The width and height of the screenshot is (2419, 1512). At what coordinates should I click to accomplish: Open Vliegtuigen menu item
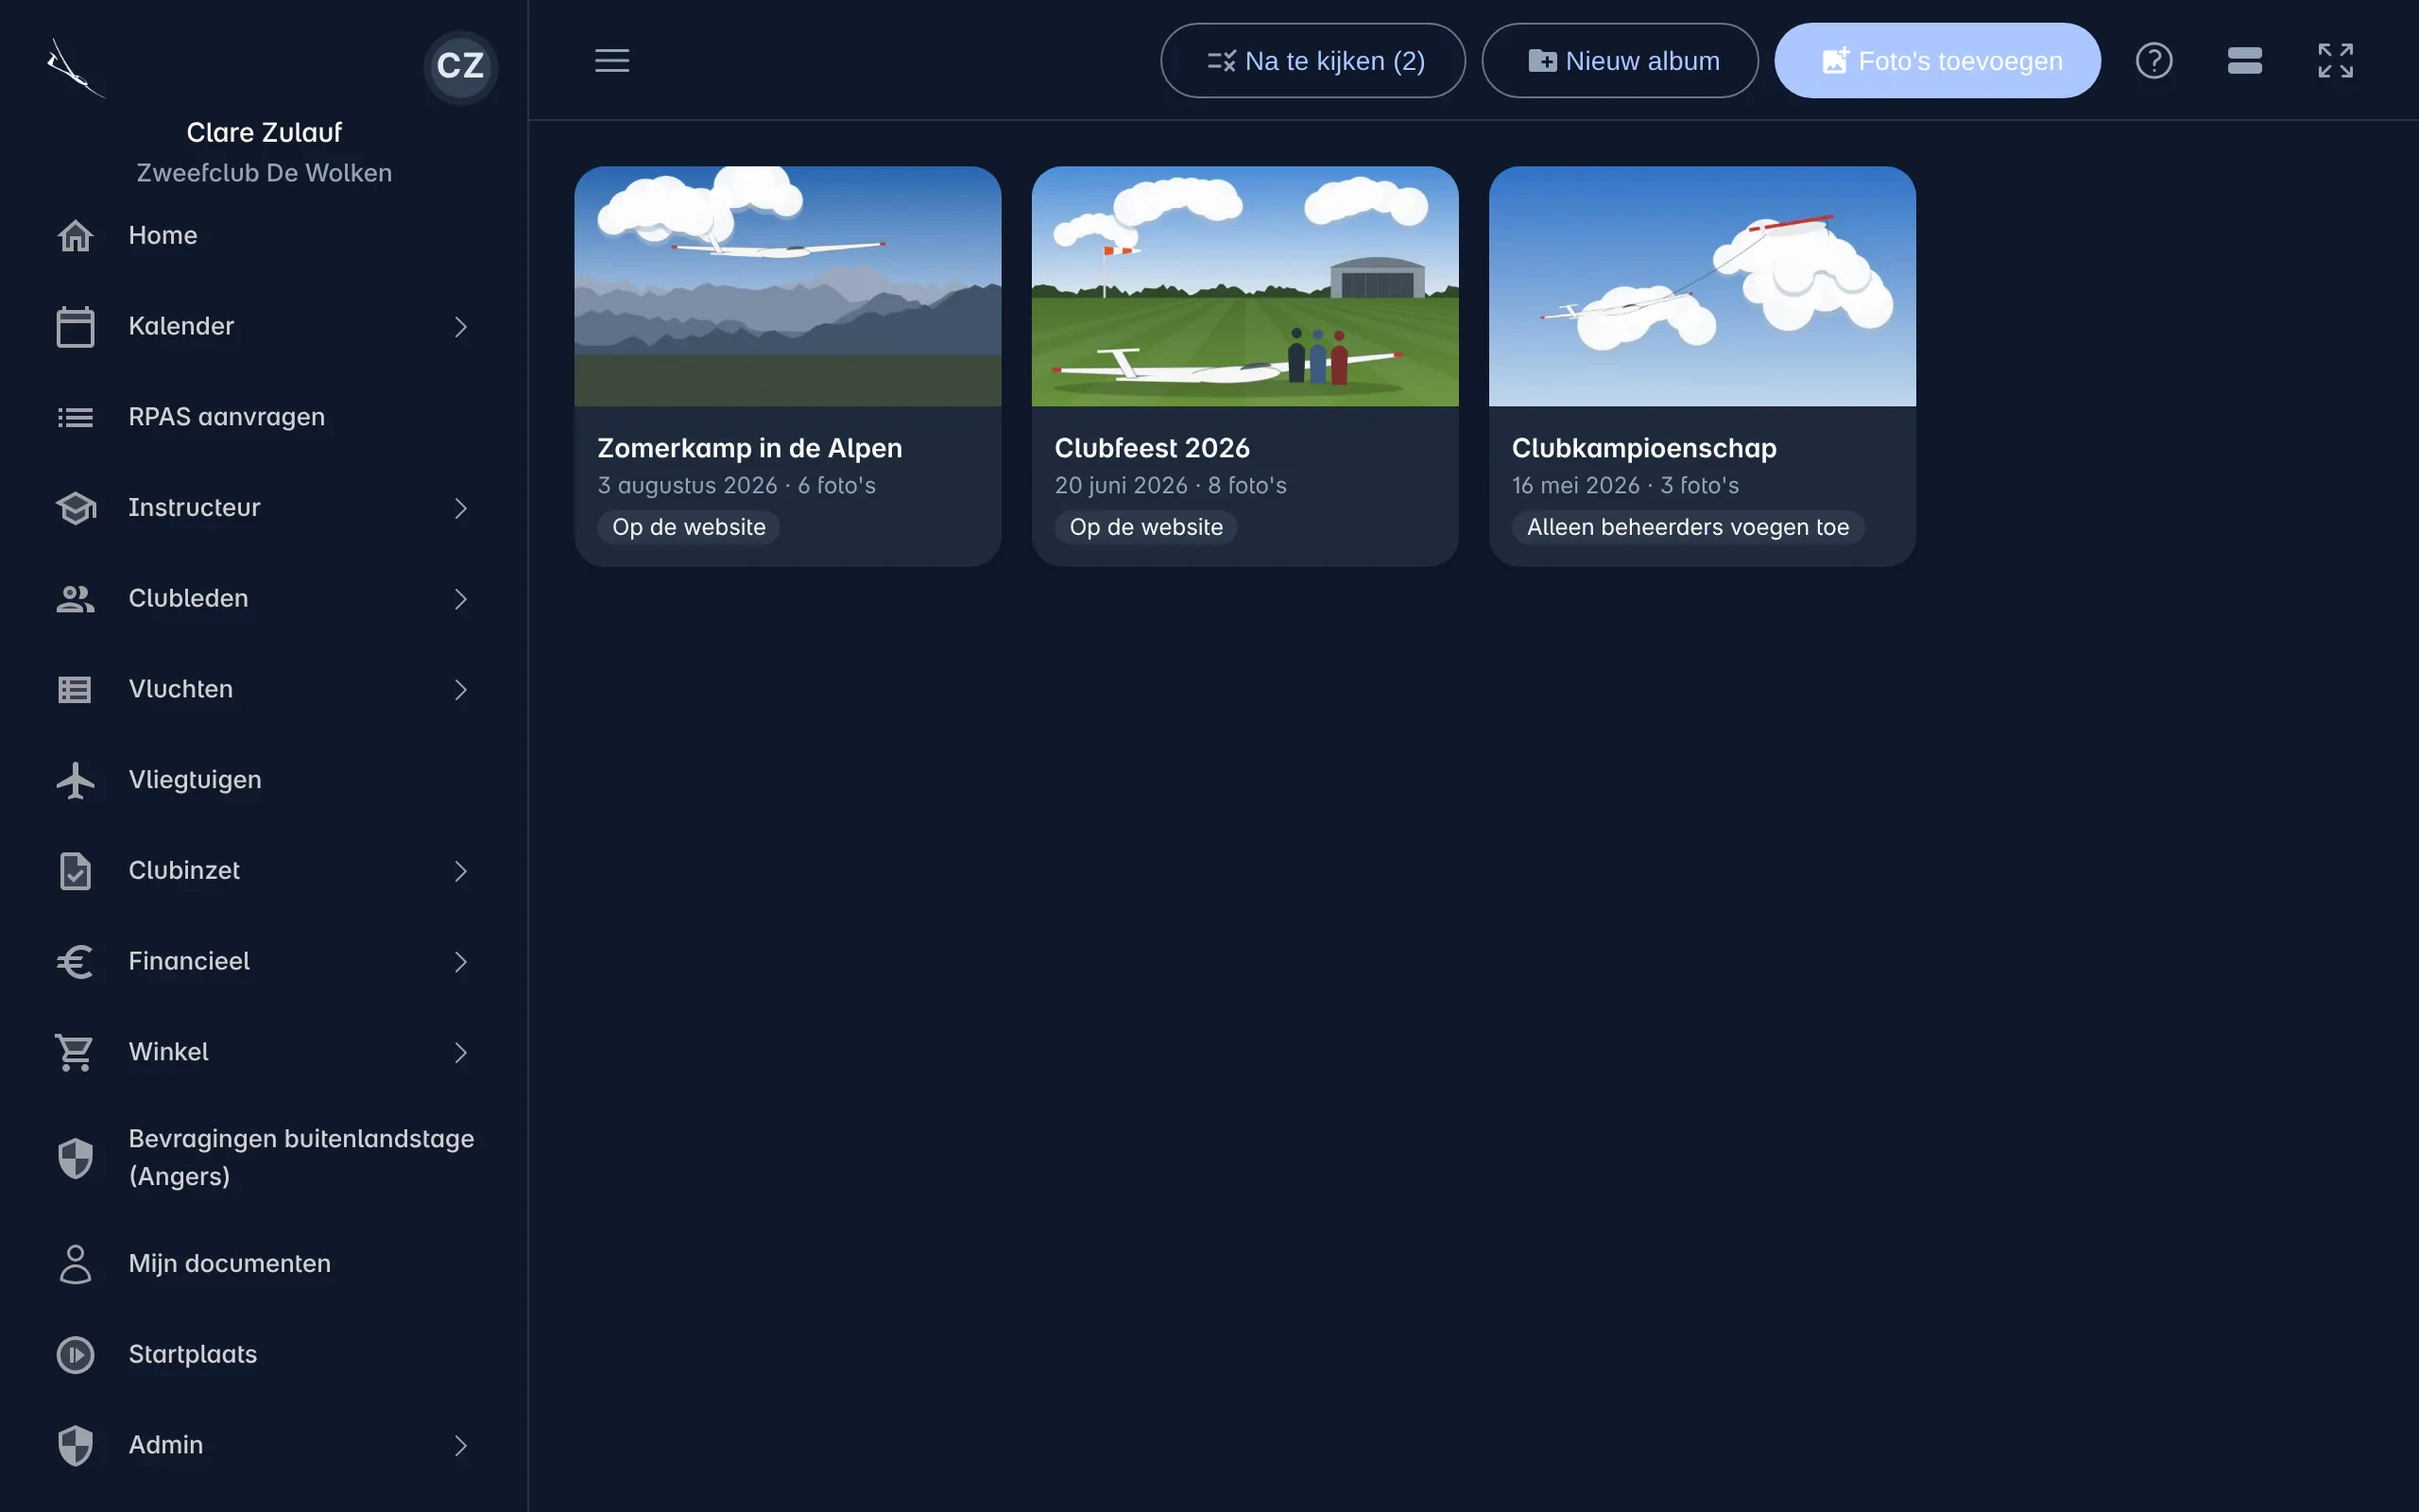[264, 780]
